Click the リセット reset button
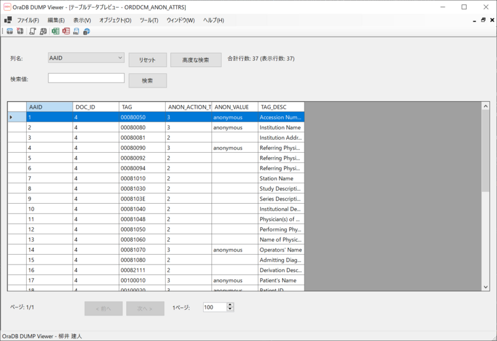 147,60
